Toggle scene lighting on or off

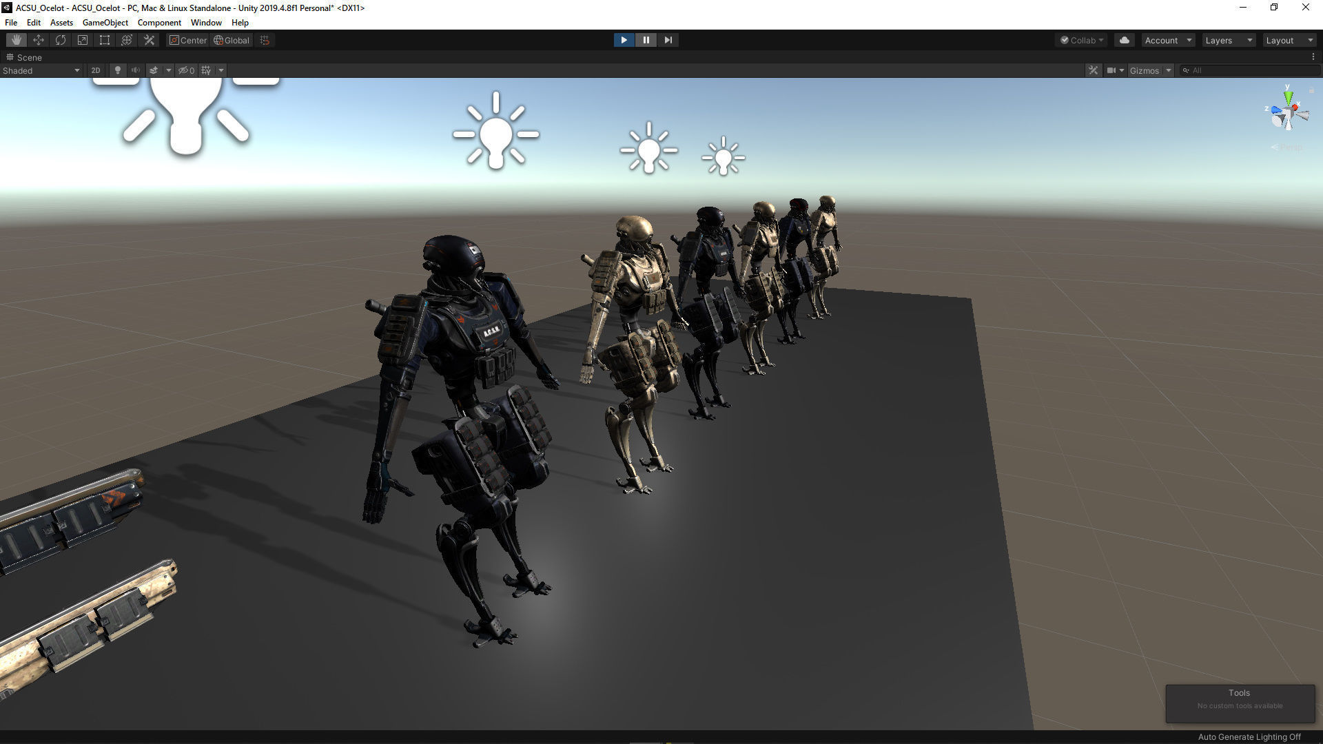click(118, 70)
